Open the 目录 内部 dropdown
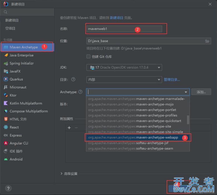 pos(124,80)
